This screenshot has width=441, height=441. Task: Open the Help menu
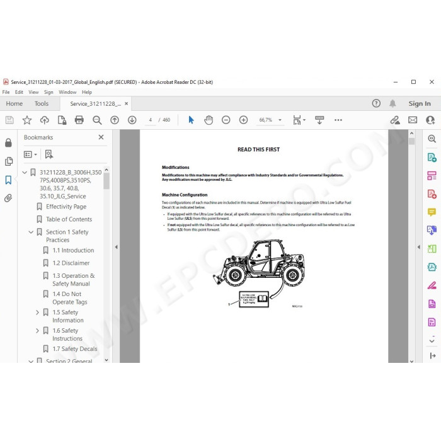(87, 92)
